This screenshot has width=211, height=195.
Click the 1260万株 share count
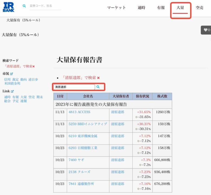pyautogui.click(x=163, y=112)
